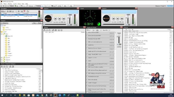Screen dimensions: 174x97
Task: Adjust the Deck A volume slider
Action: tap(70, 17)
